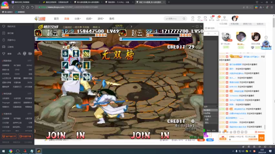The image size is (275, 154).
Task: Click the third fan avatar with the dark-haired girl
Action: click(x=256, y=37)
